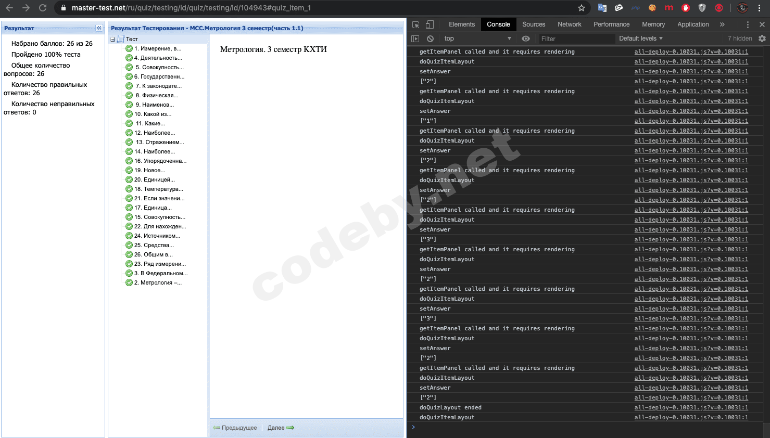
Task: Click the browser forward arrow
Action: point(26,8)
